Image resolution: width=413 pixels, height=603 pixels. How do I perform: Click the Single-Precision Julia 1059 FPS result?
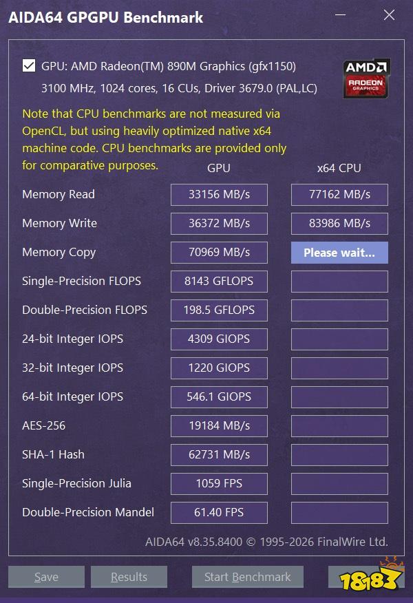(x=219, y=484)
